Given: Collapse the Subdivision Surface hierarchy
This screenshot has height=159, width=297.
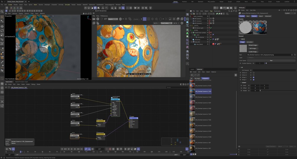Looking at the screenshot, I should [x=192, y=33].
